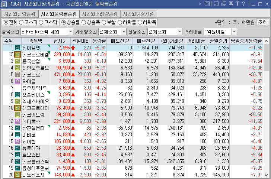
Task: Click the 신 badge icon for 레인보우로보
Action: tap(17, 68)
